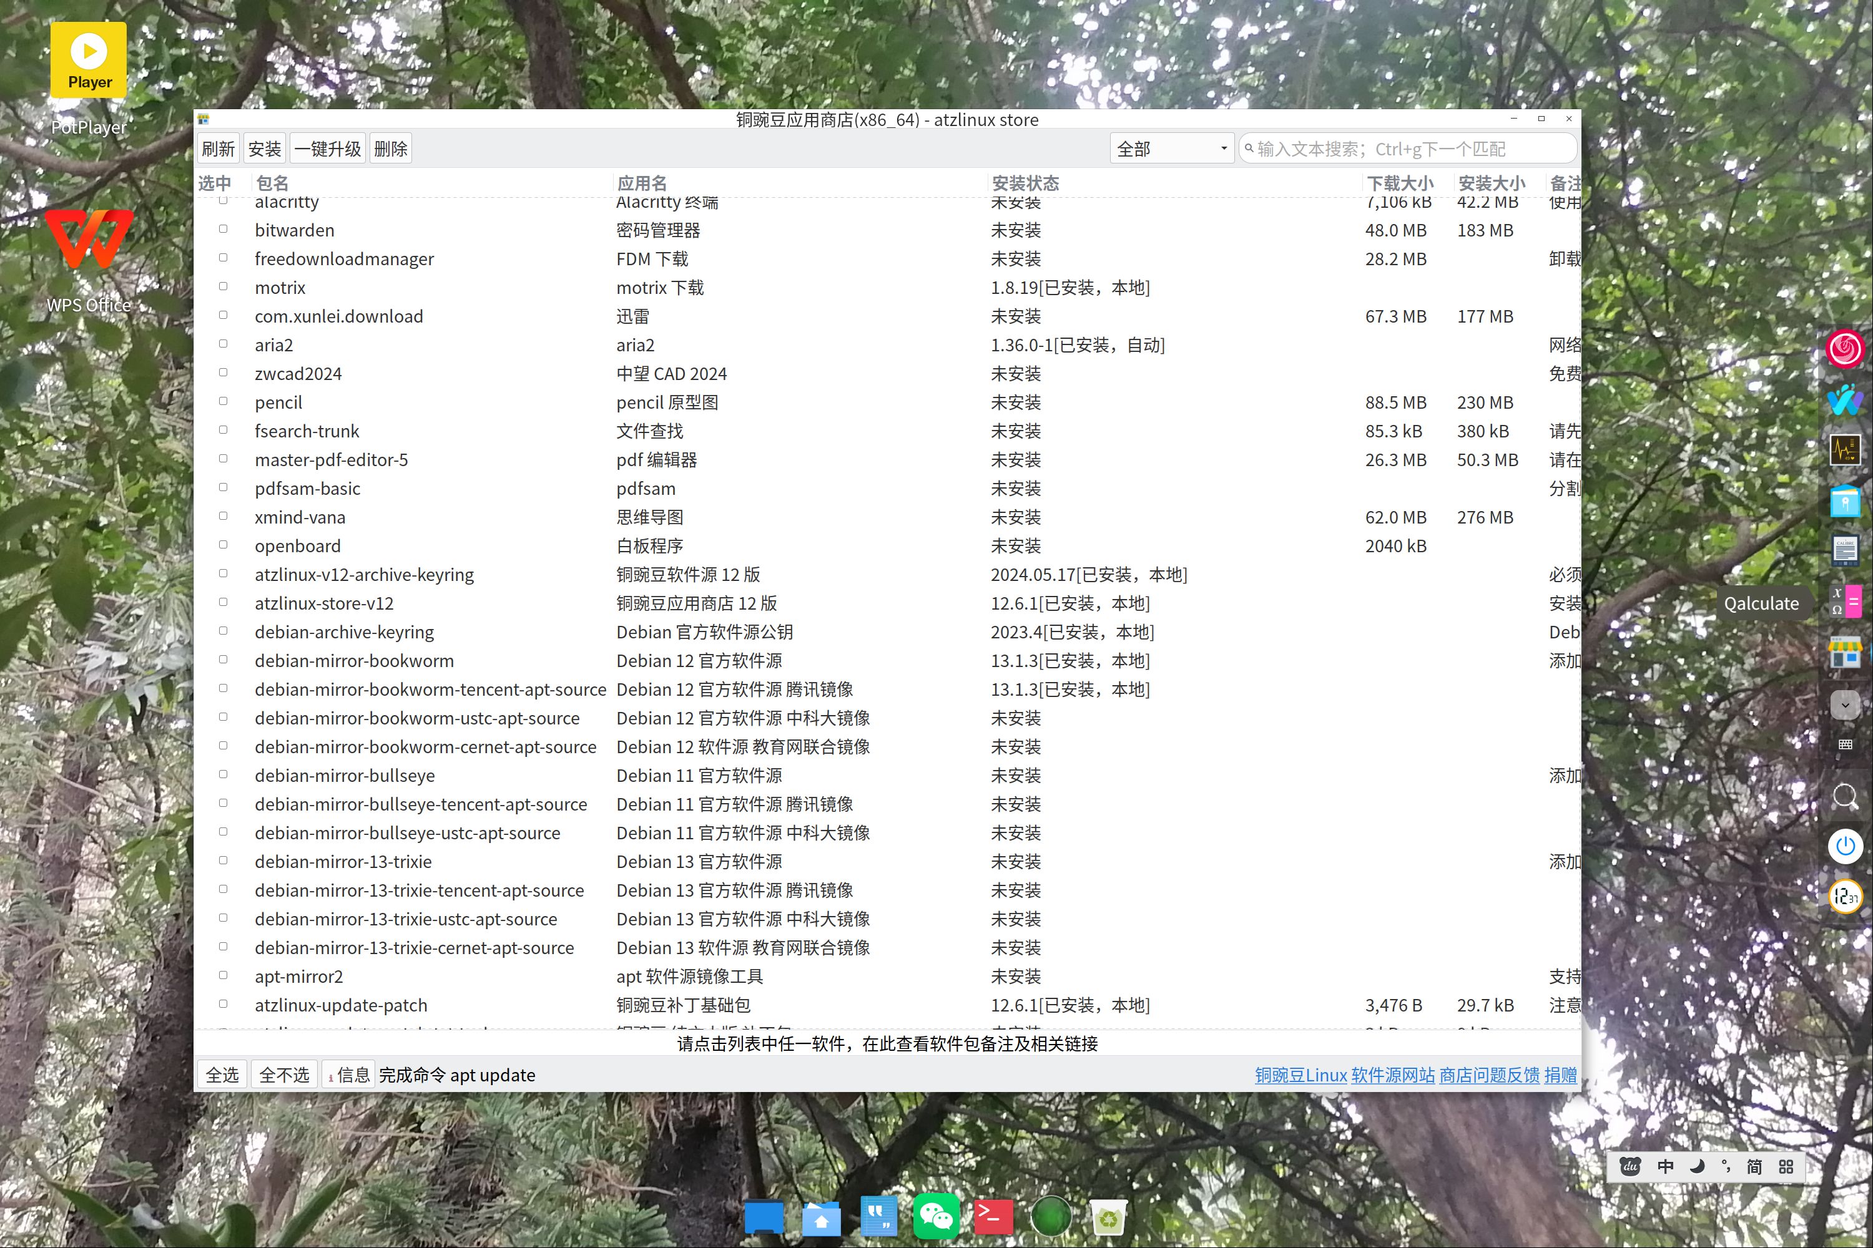The width and height of the screenshot is (1873, 1248).
Task: Click the 全不选 deselect-all button
Action: [284, 1075]
